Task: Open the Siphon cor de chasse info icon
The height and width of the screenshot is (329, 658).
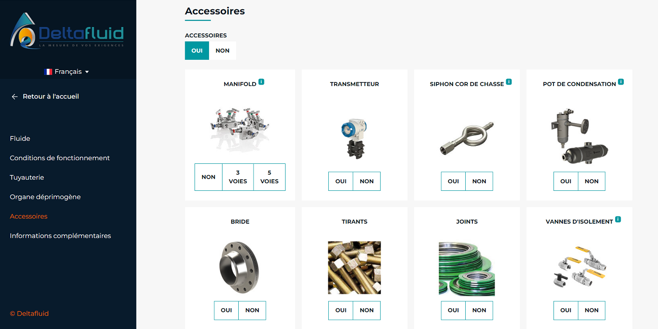Action: pos(509,82)
